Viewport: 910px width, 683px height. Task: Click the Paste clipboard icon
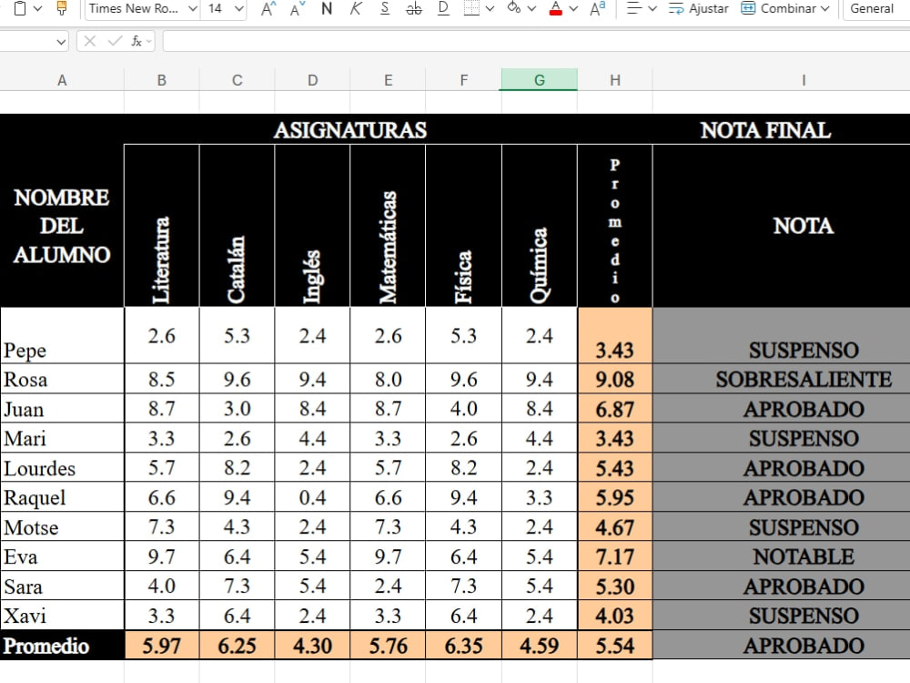[19, 8]
